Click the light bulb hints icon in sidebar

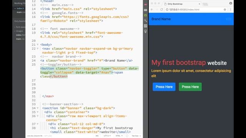pyautogui.click(x=146, y=31)
